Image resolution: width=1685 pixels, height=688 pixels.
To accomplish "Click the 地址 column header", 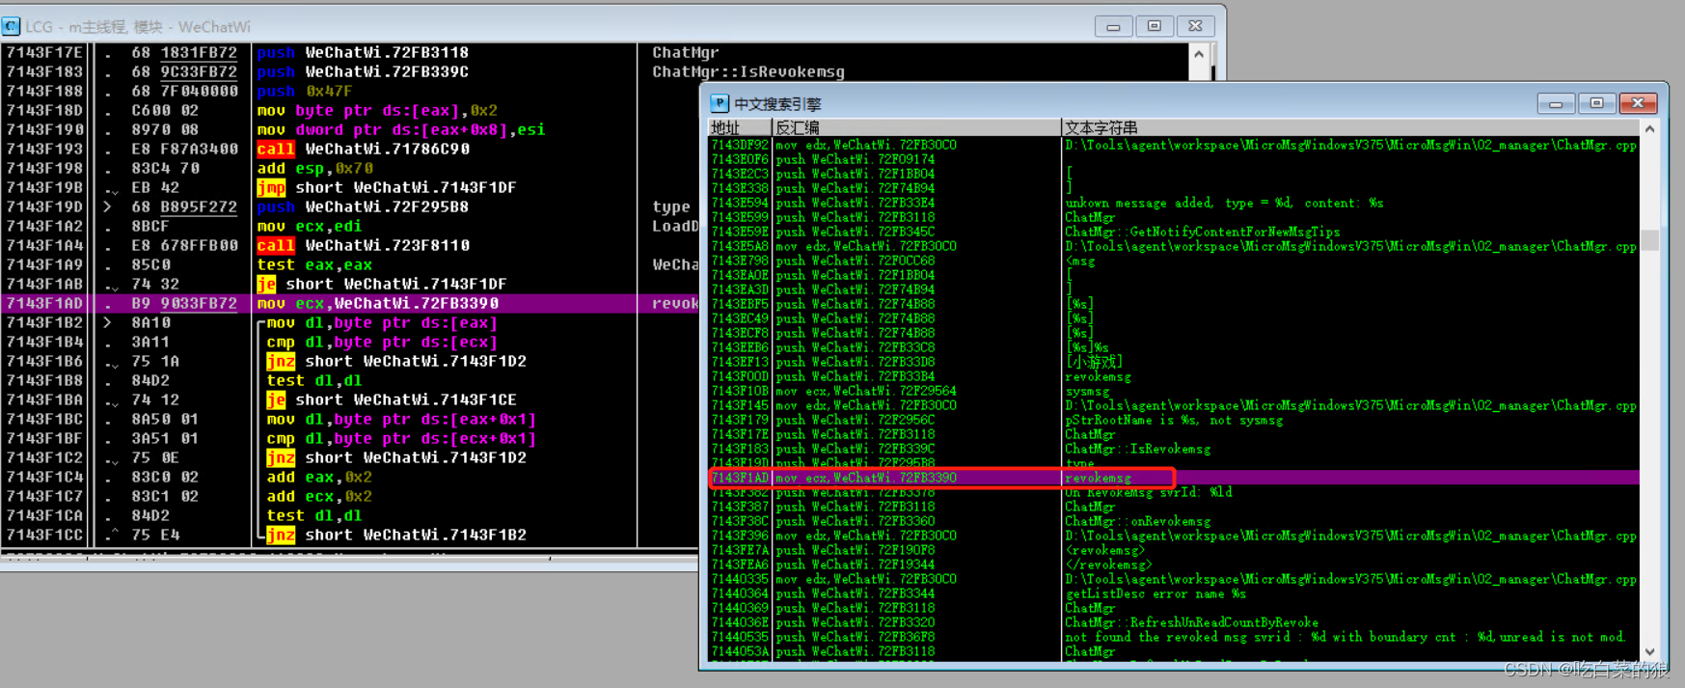I will (x=740, y=128).
